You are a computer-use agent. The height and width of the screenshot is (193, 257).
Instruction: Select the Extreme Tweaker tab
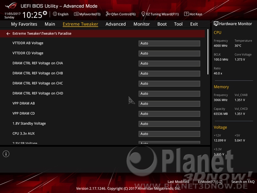click(80, 24)
